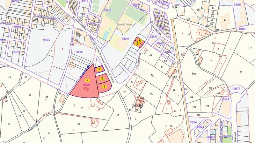Click the parcel number 110 label
The height and width of the screenshot is (143, 255).
pos(240,72)
